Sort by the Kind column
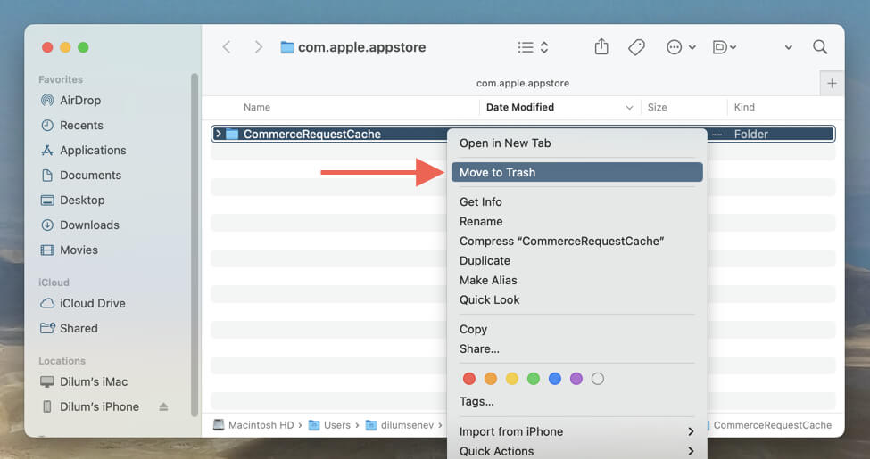 744,107
